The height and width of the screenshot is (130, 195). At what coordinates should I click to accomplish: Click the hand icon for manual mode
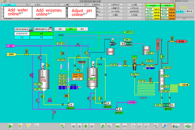pyautogui.click(x=50, y=29)
